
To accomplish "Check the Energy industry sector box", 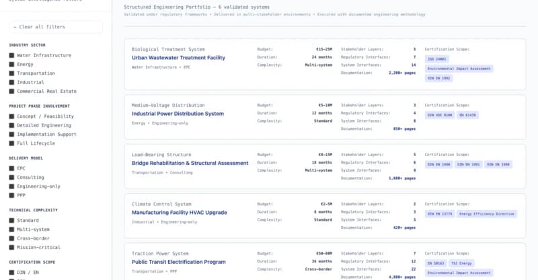I will point(11,65).
